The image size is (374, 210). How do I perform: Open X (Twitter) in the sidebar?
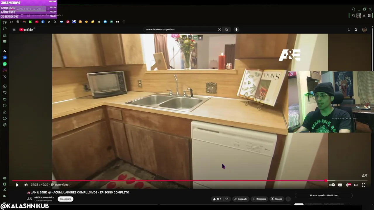(x=5, y=77)
